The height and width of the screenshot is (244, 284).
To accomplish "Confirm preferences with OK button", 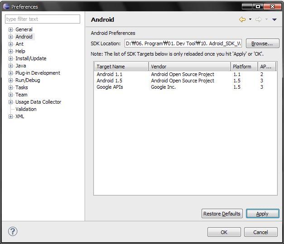I will tap(224, 232).
